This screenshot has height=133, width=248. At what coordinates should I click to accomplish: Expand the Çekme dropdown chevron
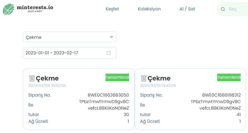112,37
